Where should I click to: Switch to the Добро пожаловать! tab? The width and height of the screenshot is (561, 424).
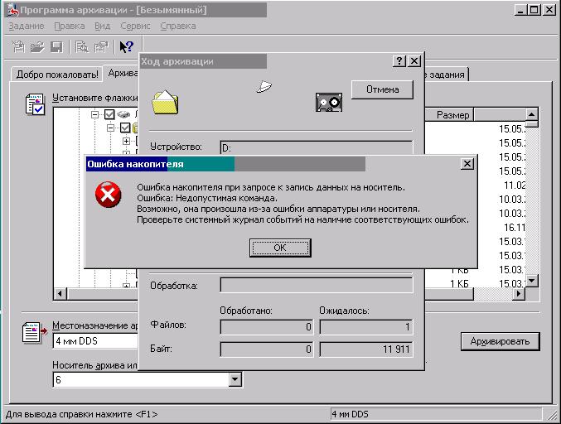[56, 74]
